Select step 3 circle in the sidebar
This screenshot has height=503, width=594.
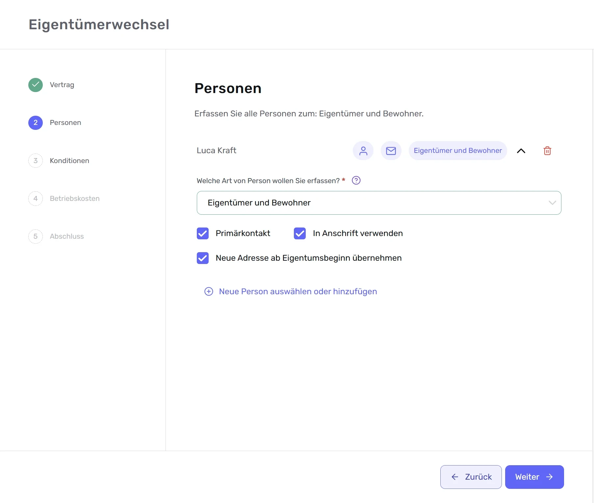tap(36, 161)
